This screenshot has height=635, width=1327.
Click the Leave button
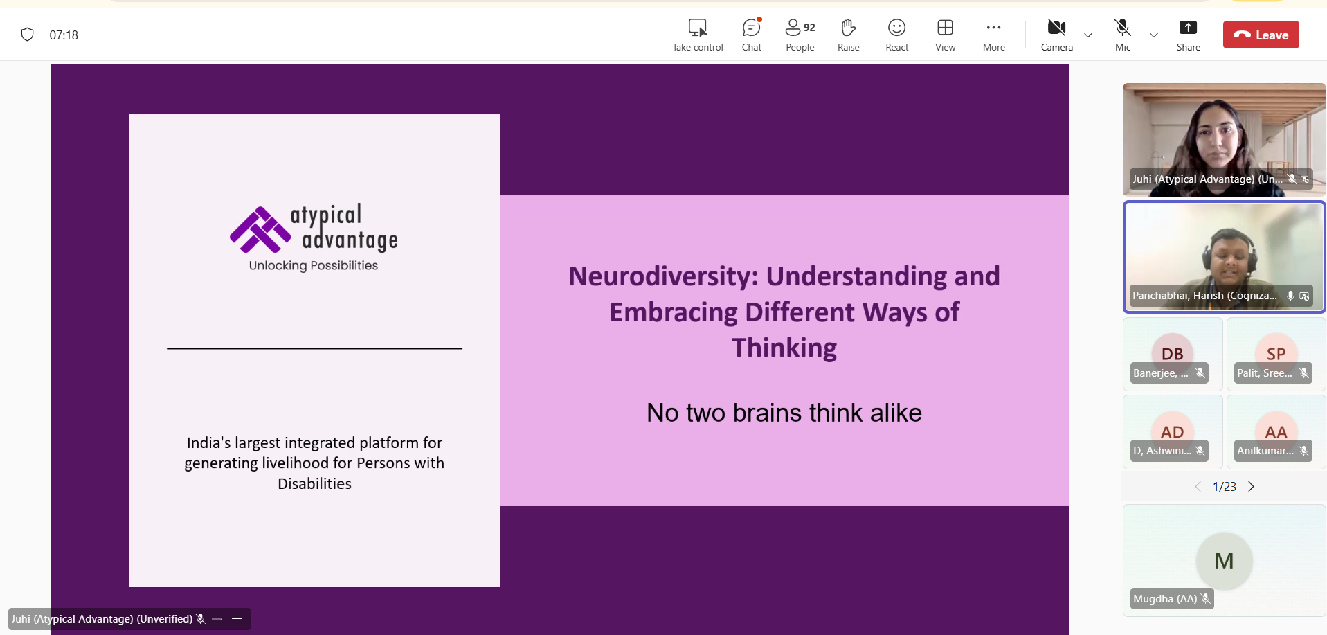click(x=1261, y=34)
